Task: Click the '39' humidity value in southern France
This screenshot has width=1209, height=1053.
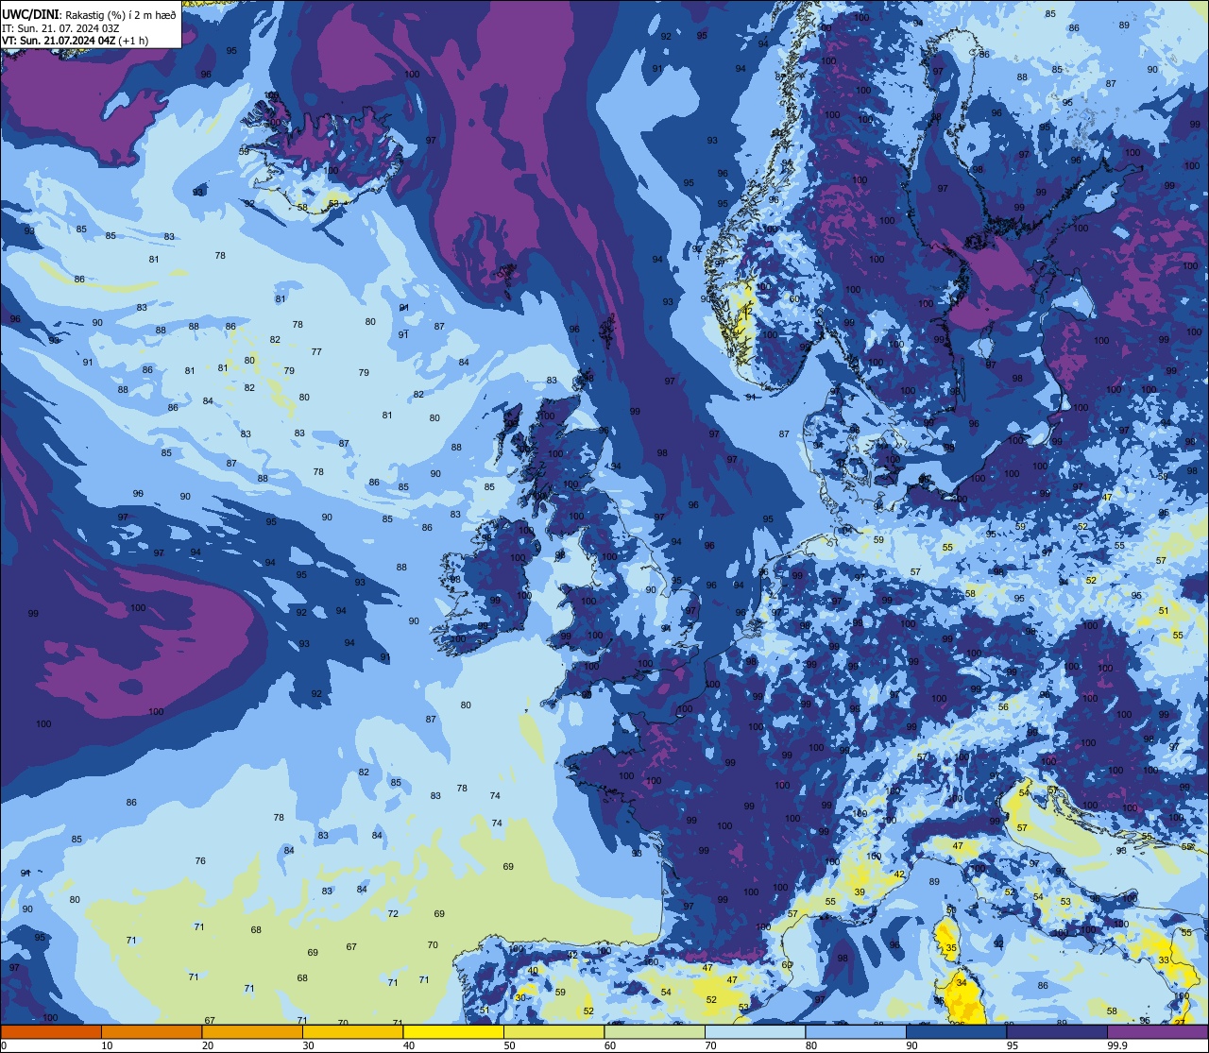Action: click(860, 892)
